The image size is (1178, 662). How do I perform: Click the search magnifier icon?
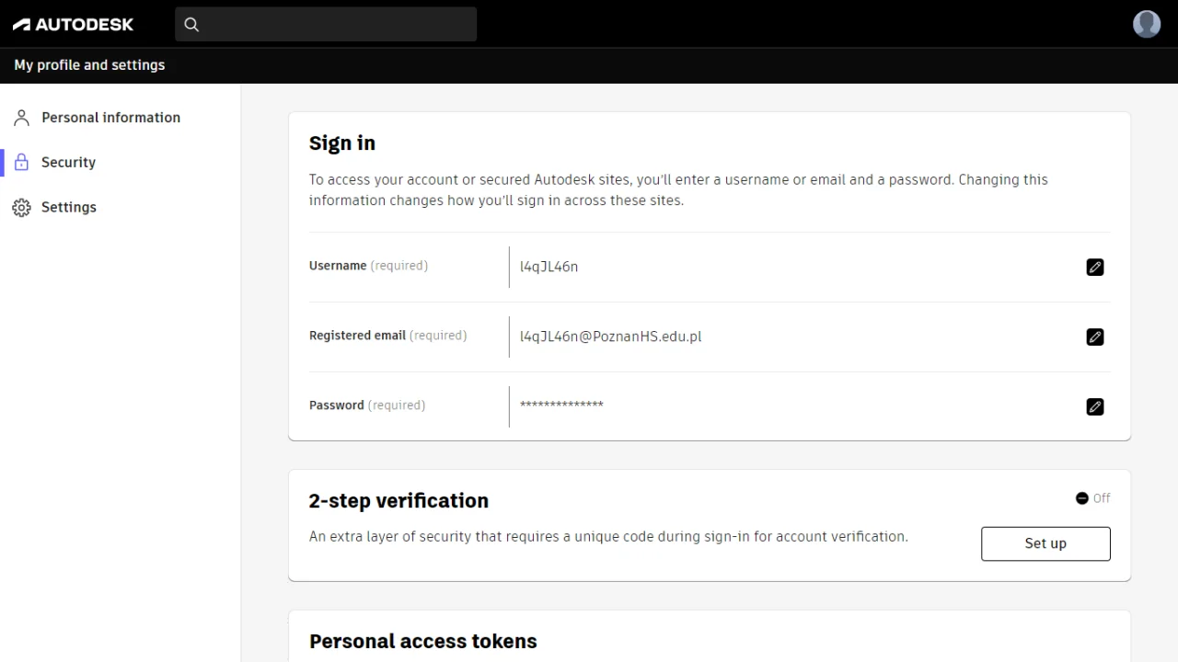pyautogui.click(x=191, y=25)
